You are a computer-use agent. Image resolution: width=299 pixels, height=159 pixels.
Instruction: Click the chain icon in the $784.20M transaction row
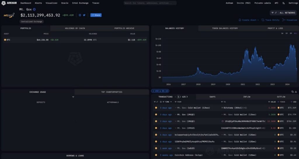[x=156, y=121]
